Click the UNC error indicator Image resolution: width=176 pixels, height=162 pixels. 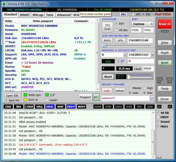click(x=140, y=107)
